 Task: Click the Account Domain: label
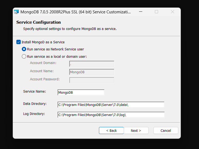pos(43,63)
